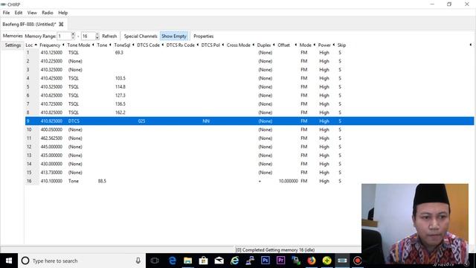The width and height of the screenshot is (476, 268).
Task: Open the Windows Start menu
Action: tap(9, 261)
